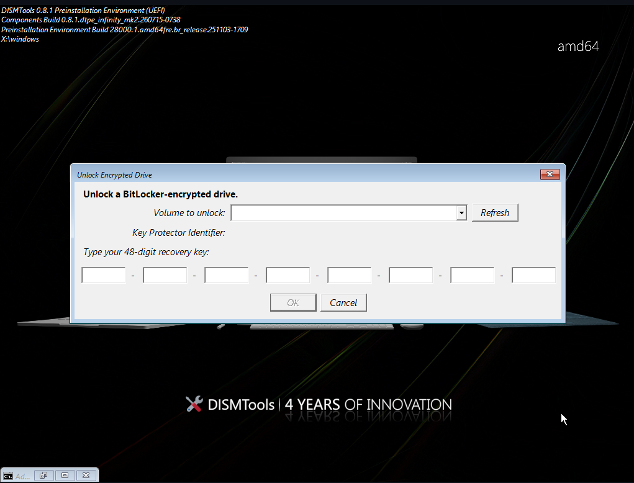This screenshot has height=483, width=634.
Task: Close the Unlock Encrypted Drive dialog
Action: click(550, 174)
